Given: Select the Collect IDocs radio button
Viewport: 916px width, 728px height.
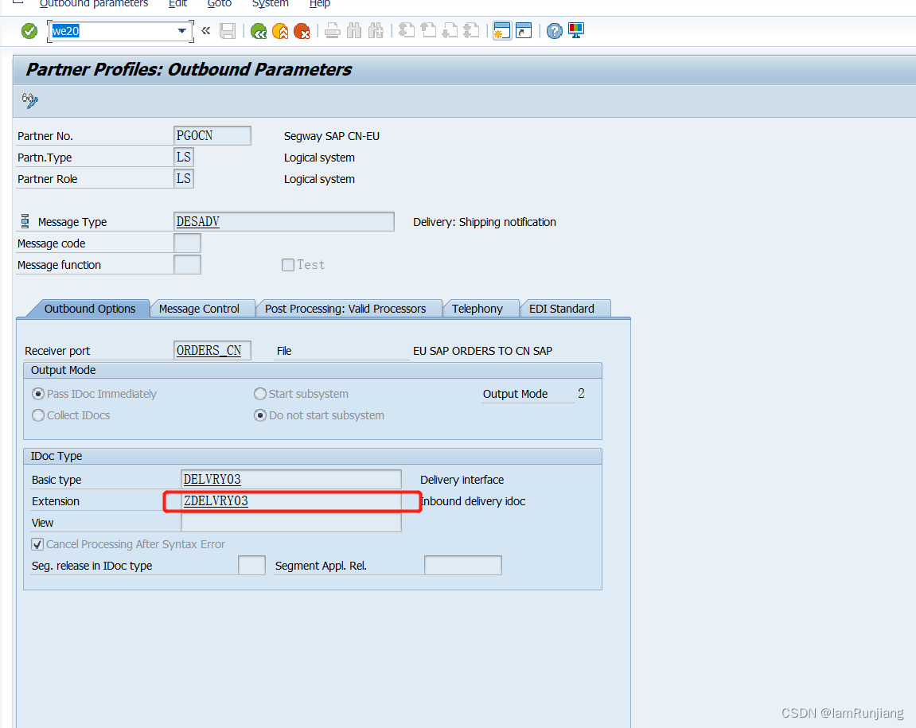Looking at the screenshot, I should (37, 415).
